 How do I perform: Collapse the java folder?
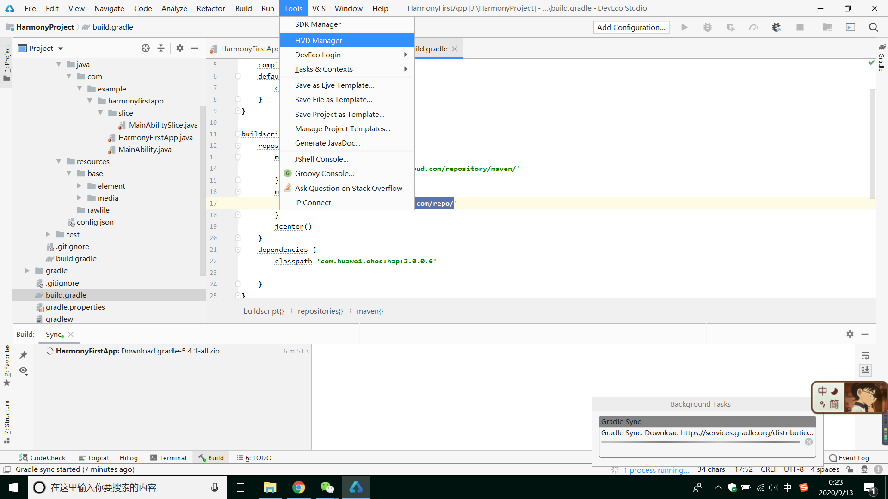pyautogui.click(x=59, y=64)
